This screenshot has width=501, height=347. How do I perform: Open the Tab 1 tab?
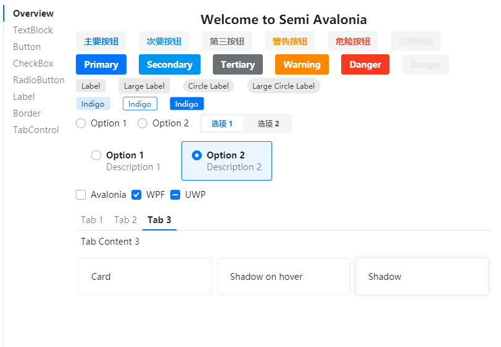click(x=92, y=220)
